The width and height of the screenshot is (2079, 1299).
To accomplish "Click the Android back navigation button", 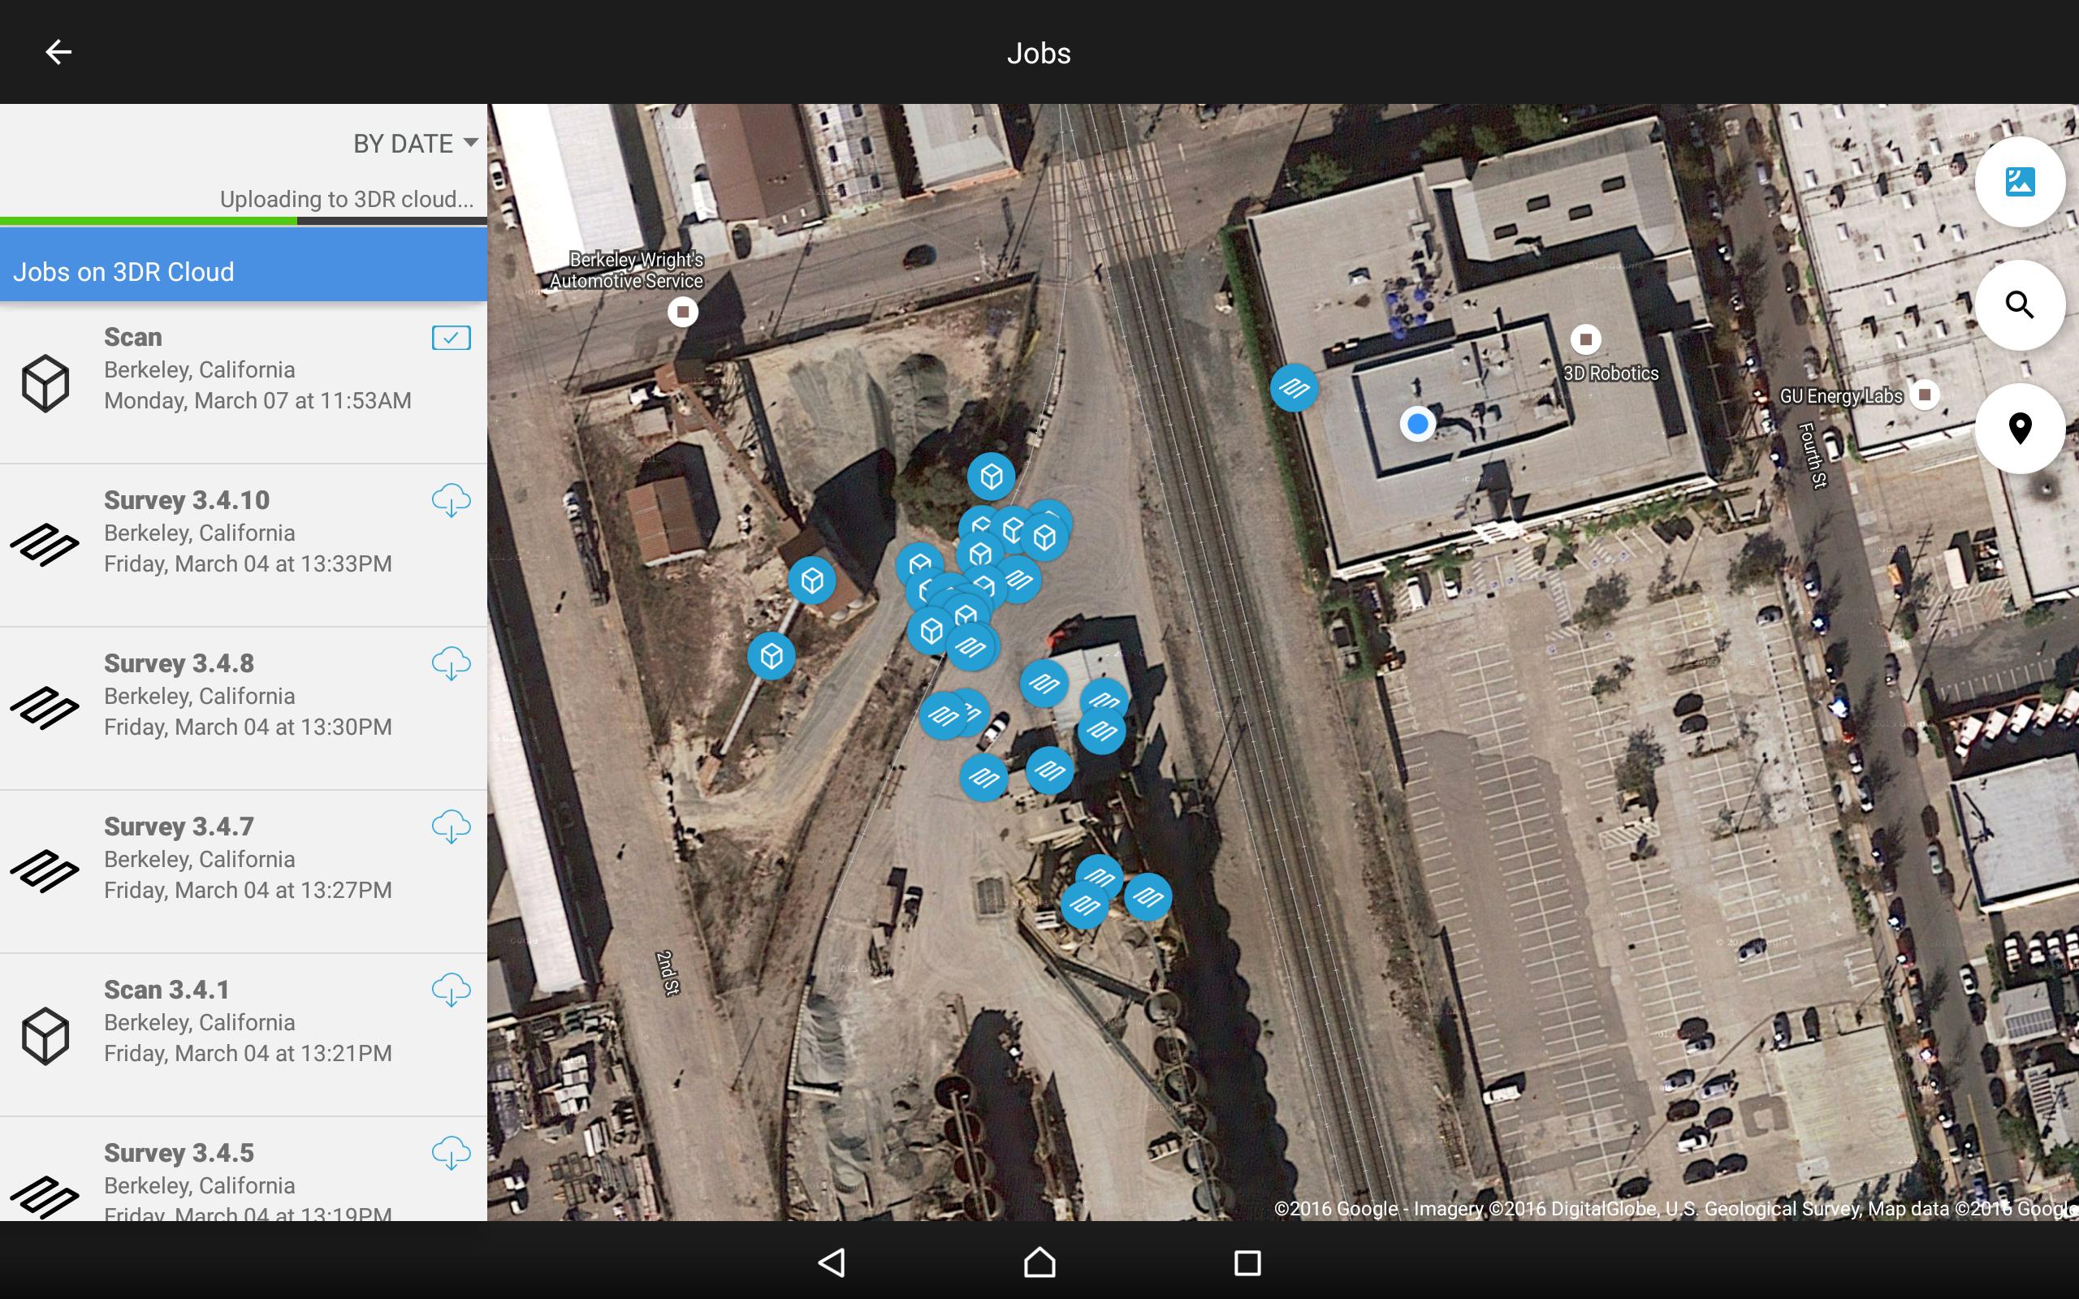I will click(832, 1262).
